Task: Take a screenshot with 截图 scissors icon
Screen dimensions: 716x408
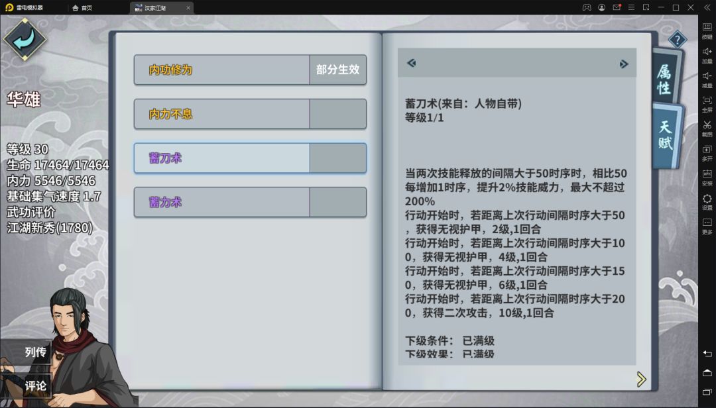Action: [x=707, y=128]
